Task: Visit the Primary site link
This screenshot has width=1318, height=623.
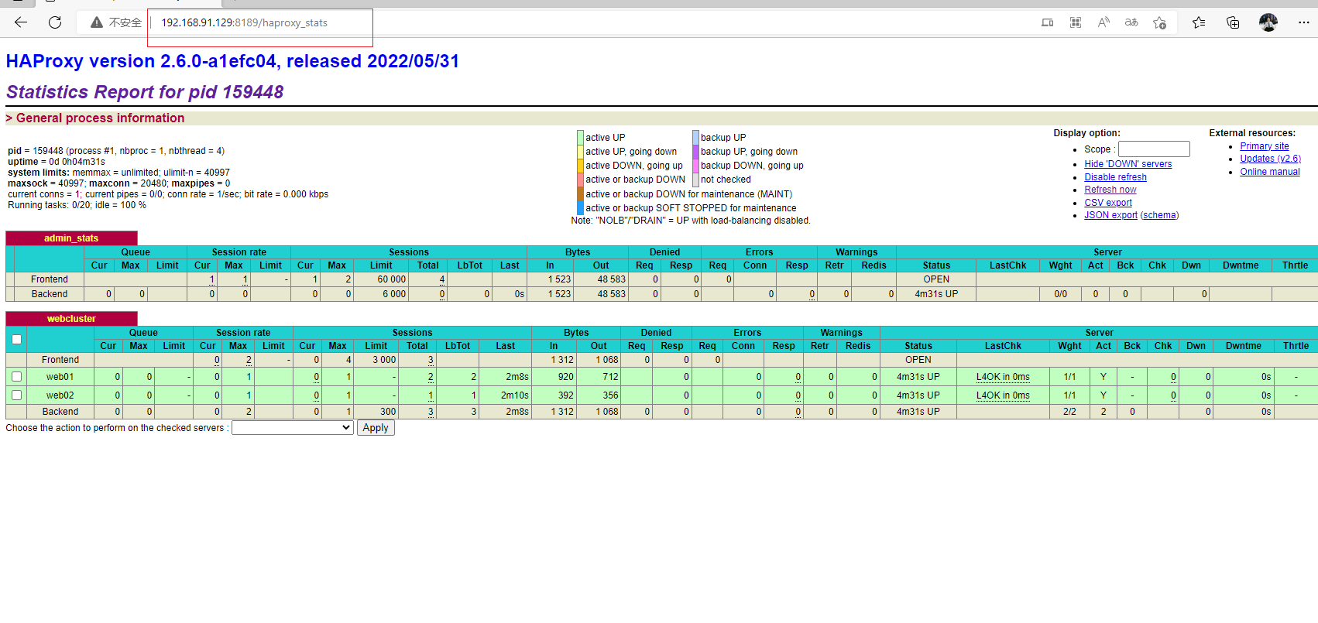Action: (1264, 146)
